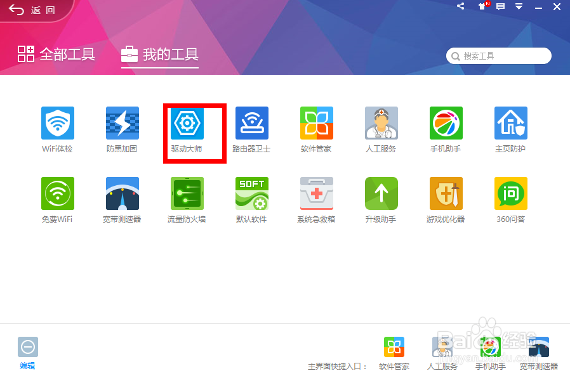Open the main menu dropdown arrow
Viewport: 570px width, 378px height.
pyautogui.click(x=520, y=6)
